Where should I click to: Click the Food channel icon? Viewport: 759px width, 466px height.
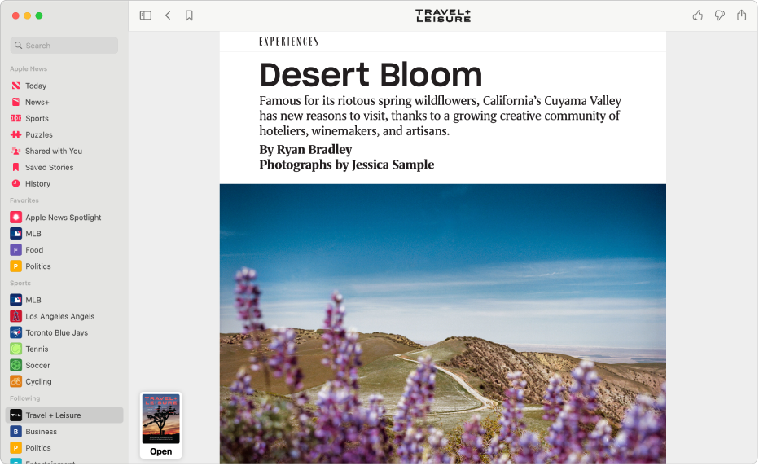[16, 250]
